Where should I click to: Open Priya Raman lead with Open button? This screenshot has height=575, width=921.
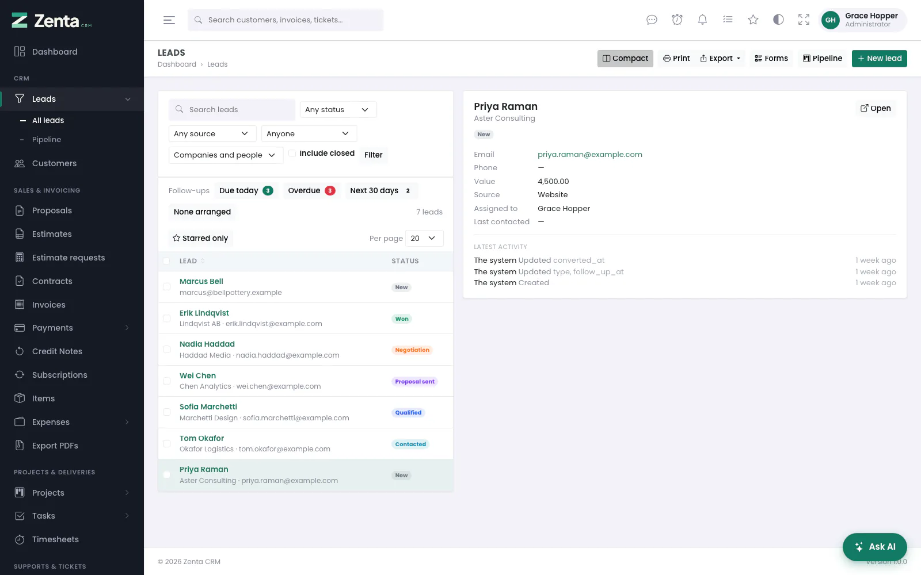pyautogui.click(x=876, y=108)
